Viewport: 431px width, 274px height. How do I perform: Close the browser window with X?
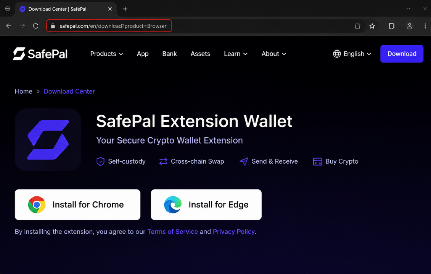tap(425, 9)
